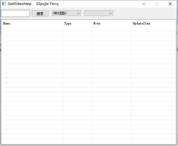The width and height of the screenshot is (178, 146).
Task: Maximize the GetVideoHelp window
Action: pos(157,4)
